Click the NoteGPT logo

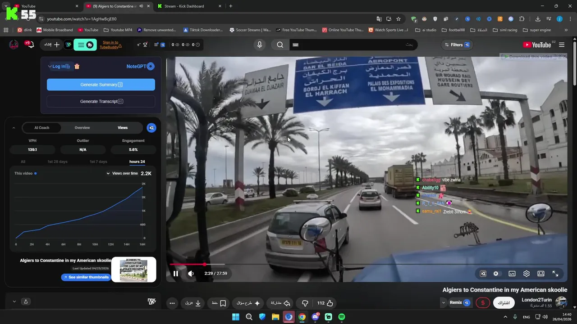(x=141, y=66)
